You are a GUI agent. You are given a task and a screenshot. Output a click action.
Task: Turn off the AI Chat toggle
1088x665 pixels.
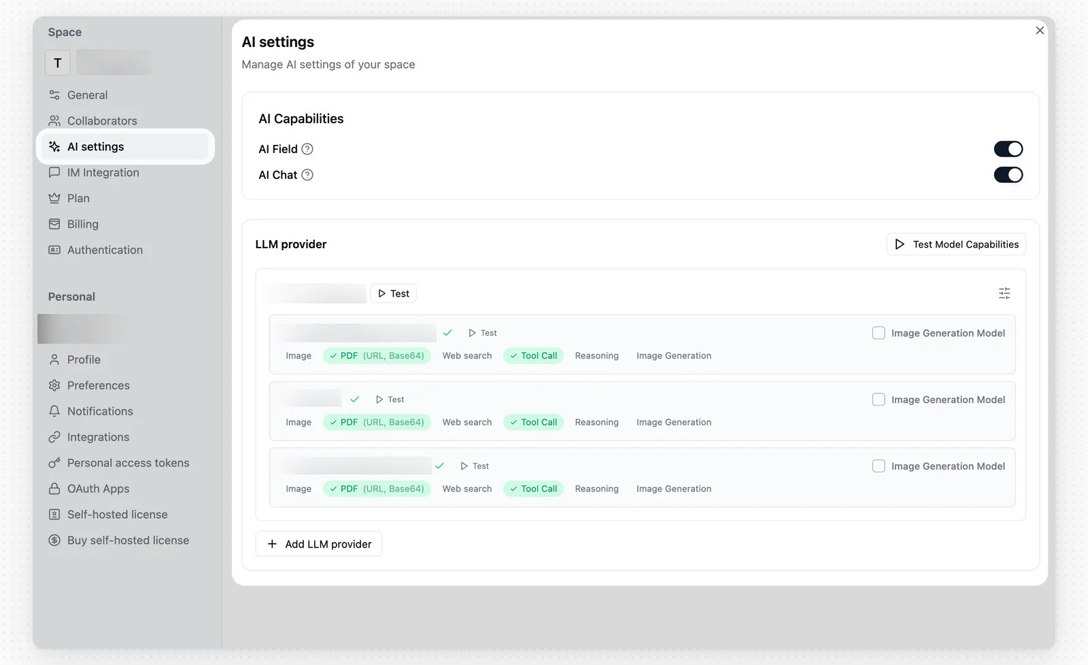(1008, 175)
